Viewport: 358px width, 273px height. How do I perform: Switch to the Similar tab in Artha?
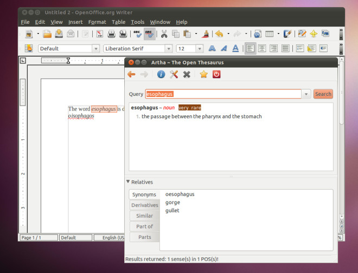click(144, 216)
